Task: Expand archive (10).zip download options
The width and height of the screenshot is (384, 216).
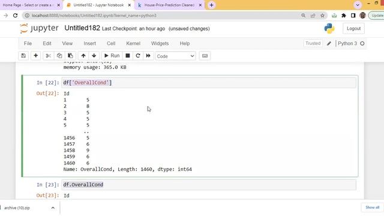Action: click(53, 208)
